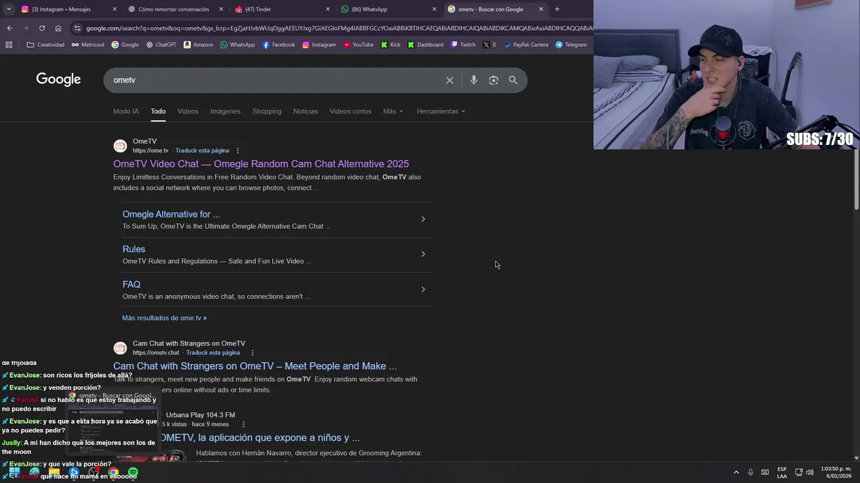Expand the Omegle Alternative sitelink chevron
860x483 pixels.
point(423,219)
